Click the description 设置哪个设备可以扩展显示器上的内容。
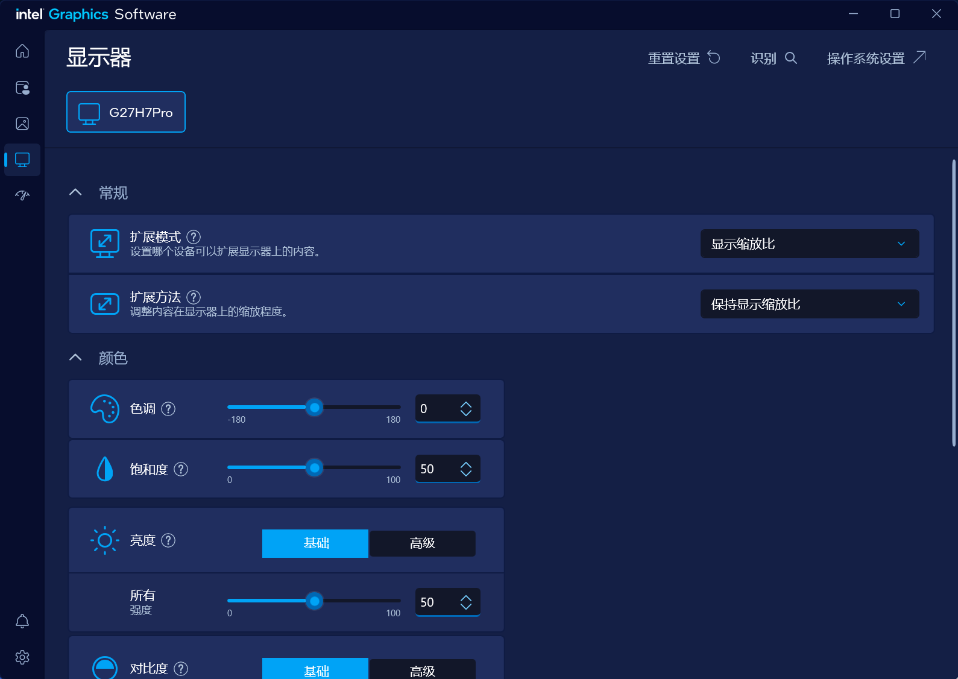958x679 pixels. (x=225, y=251)
